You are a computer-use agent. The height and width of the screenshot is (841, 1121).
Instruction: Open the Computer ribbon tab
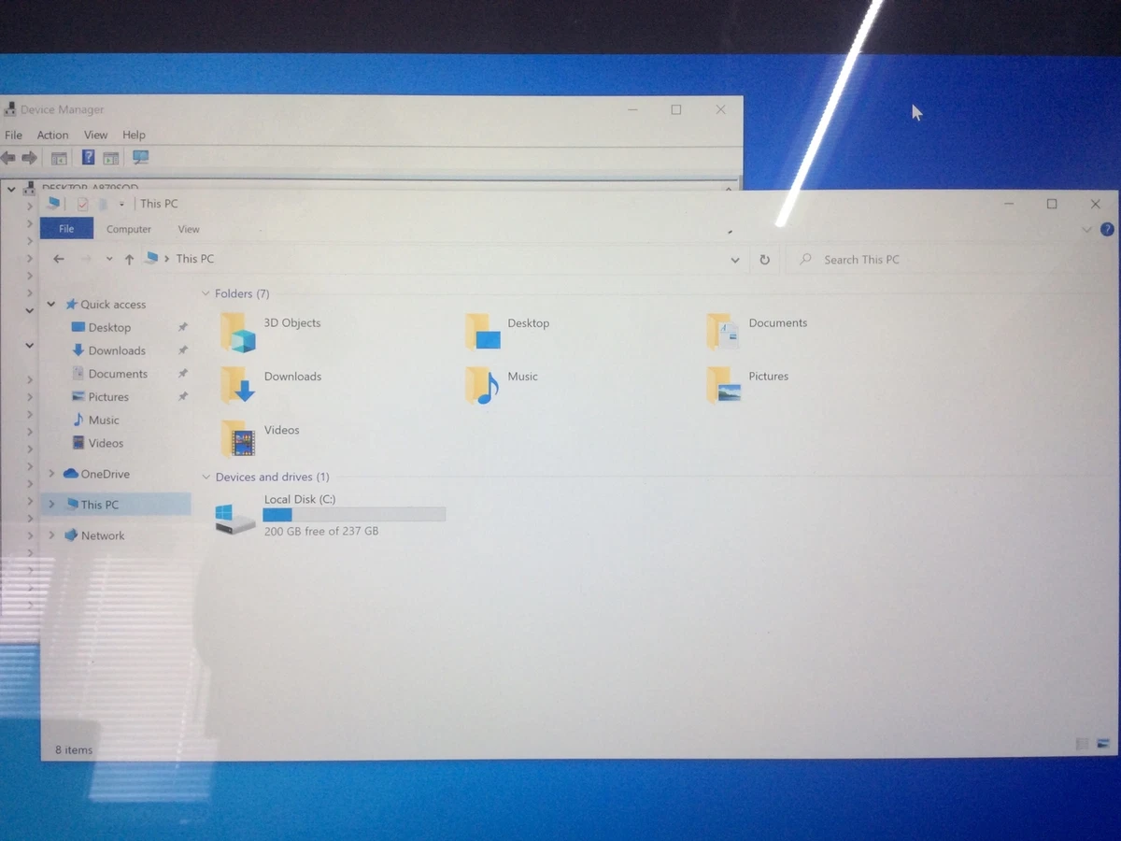pyautogui.click(x=129, y=229)
